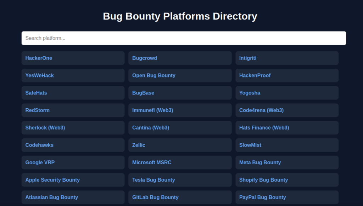Go to the YesWeHack link

pos(40,75)
